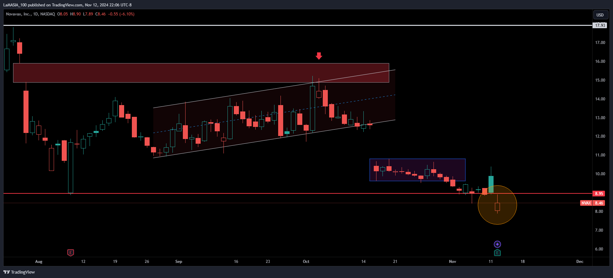Click the open value O8.05

click(x=62, y=14)
